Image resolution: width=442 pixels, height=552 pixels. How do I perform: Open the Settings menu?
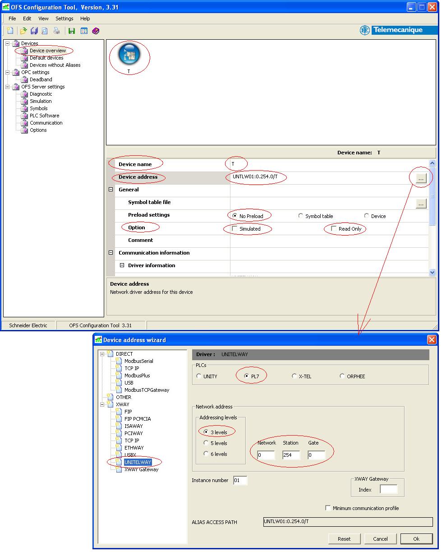click(x=64, y=19)
